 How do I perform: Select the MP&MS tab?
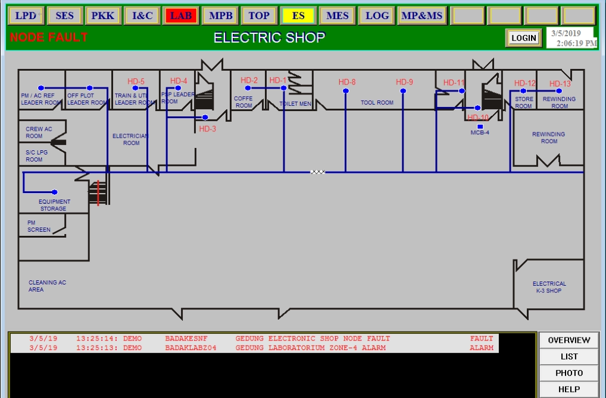[x=421, y=16]
